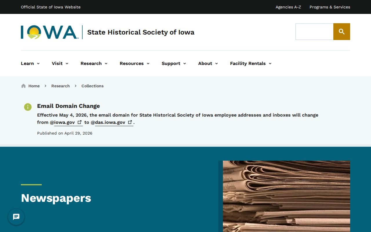The height and width of the screenshot is (232, 371).
Task: Expand the Resources menu
Action: click(x=134, y=64)
